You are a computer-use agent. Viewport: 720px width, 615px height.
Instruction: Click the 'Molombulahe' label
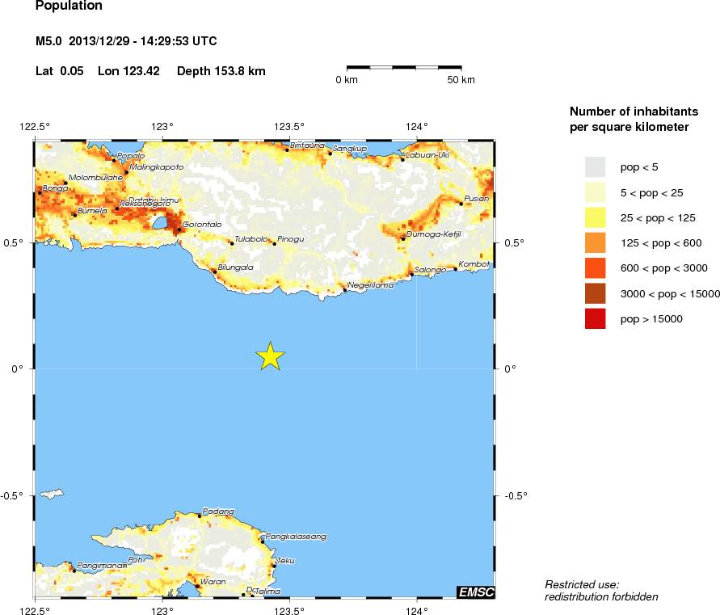[x=96, y=177]
